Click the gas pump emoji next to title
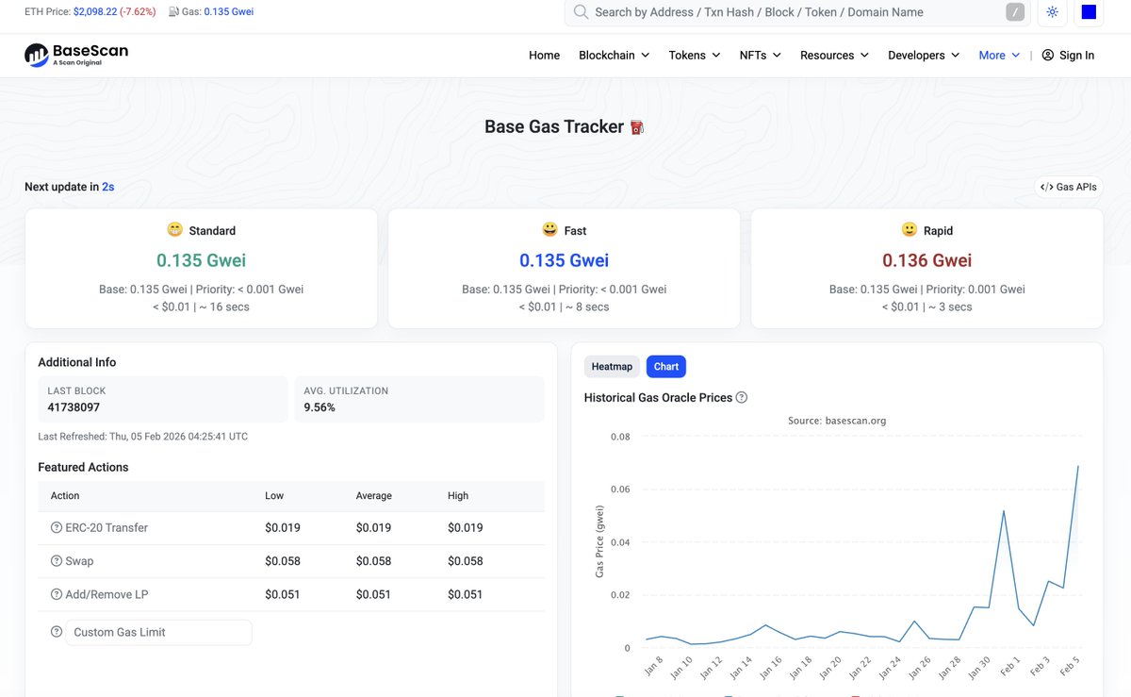The image size is (1131, 697). (x=637, y=127)
